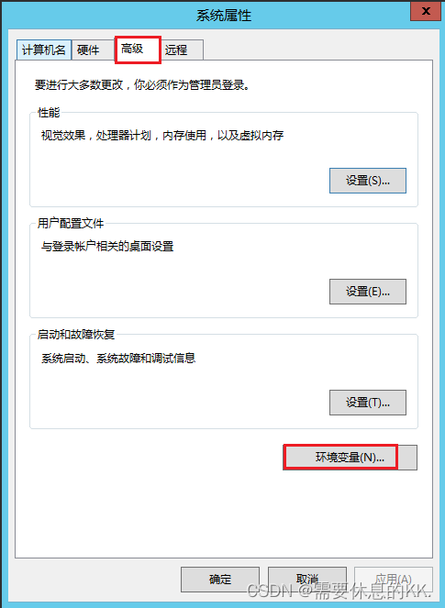Click the 用户配置文件 group label

pyautogui.click(x=71, y=224)
